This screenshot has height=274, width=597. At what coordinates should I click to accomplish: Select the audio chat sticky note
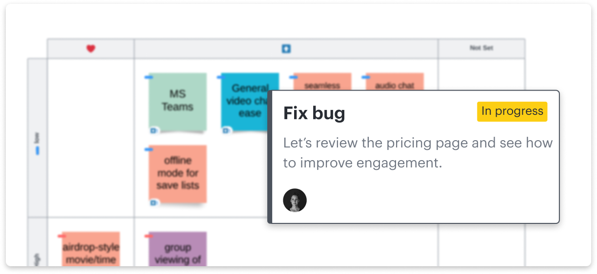[x=395, y=82]
